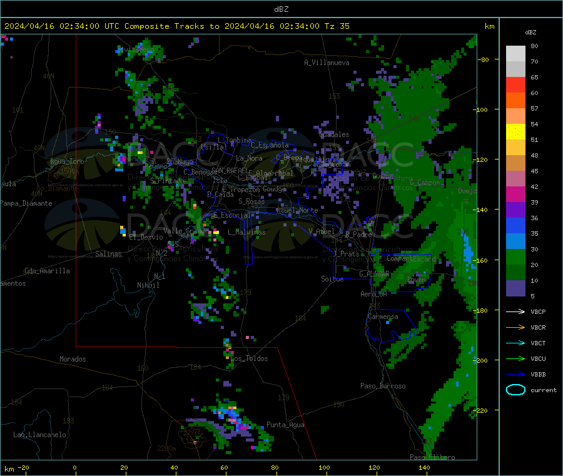Image resolution: width=563 pixels, height=476 pixels.
Task: Click the 5 dBZ purple color swatch
Action: (515, 288)
